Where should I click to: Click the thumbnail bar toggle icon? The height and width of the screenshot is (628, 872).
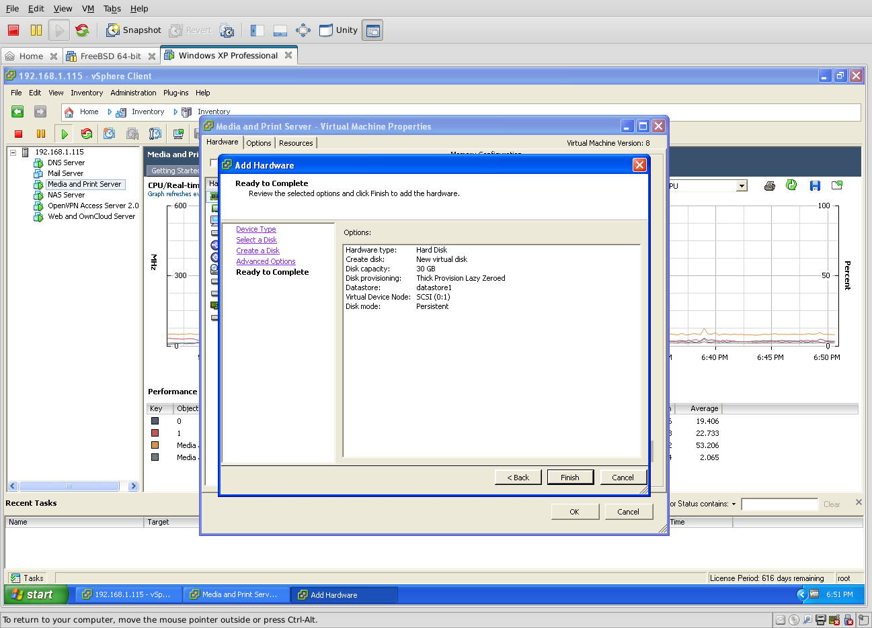tap(280, 30)
